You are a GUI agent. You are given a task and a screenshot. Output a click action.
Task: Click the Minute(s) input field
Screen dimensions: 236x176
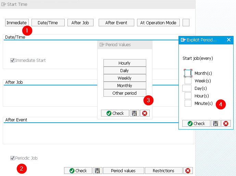[x=188, y=103]
